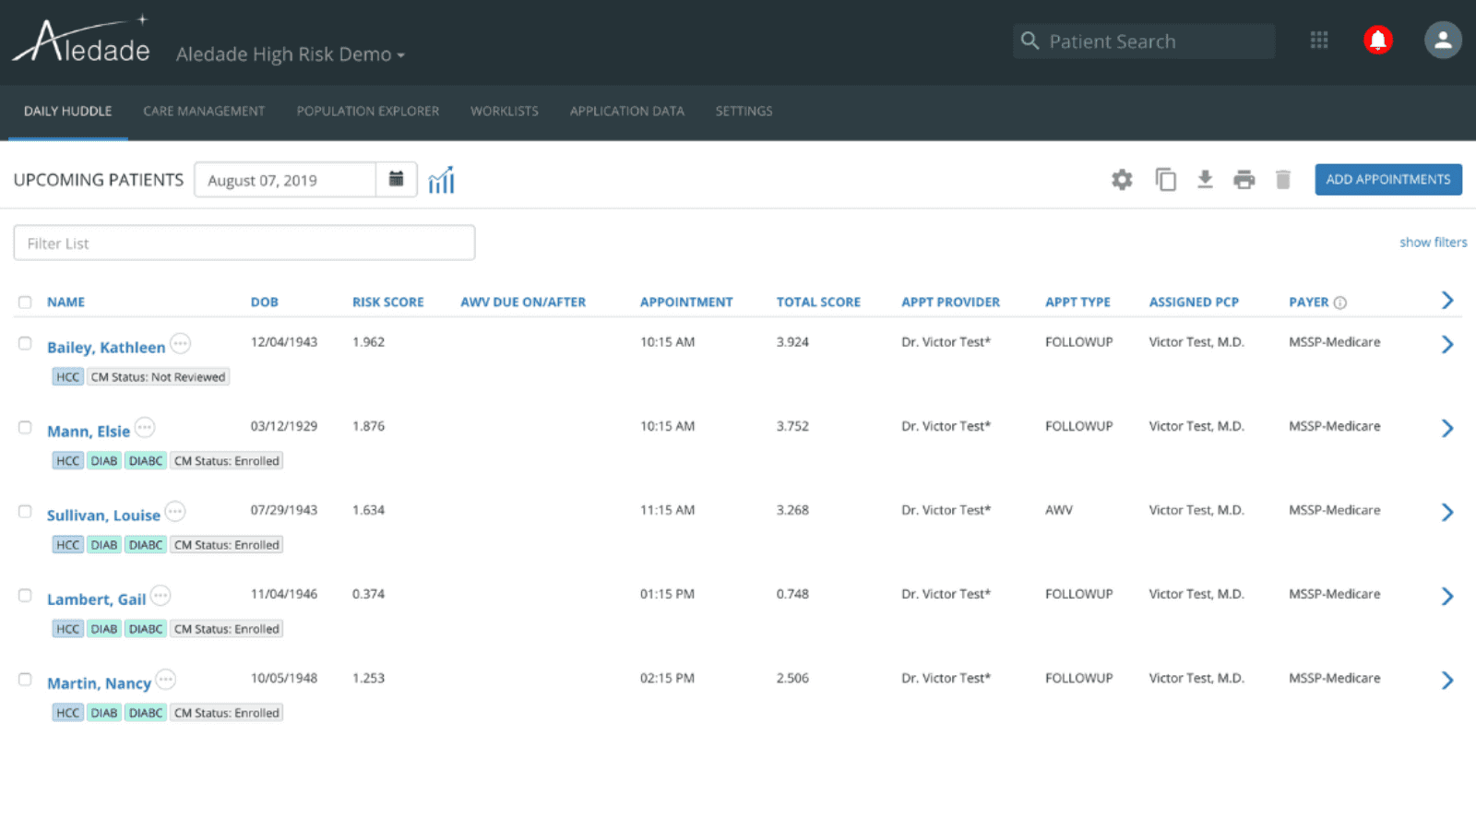Print the patient list
1476x830 pixels.
point(1244,180)
